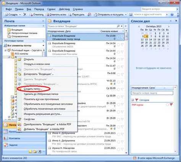
Task: Choose Добавить "Входящие" в Adobe PDF
Action: click(x=44, y=129)
